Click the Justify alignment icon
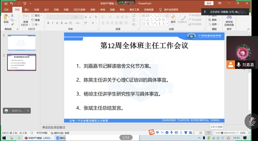 point(116,23)
